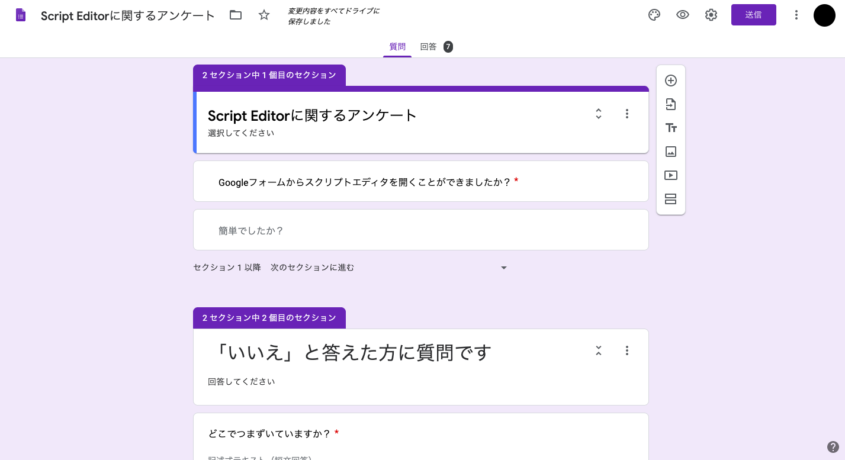Add an image from the sidebar

pyautogui.click(x=671, y=152)
